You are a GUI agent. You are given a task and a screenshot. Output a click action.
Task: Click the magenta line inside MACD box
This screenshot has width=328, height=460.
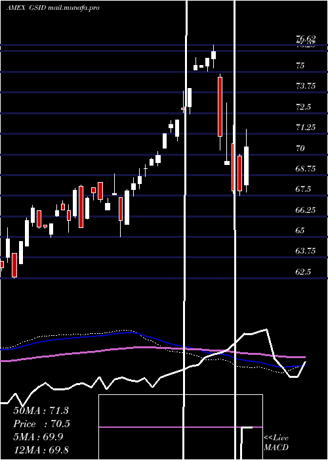180,427
